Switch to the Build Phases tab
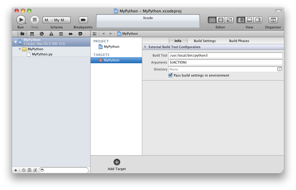Viewport: 296px width, 190px height. coord(239,41)
